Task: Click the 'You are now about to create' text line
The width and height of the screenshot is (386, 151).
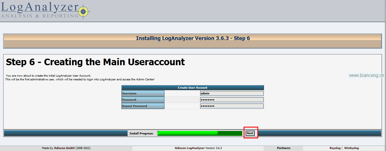Action: tap(48, 75)
